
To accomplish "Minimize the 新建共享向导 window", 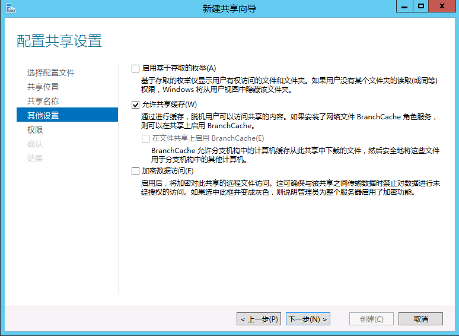I will point(406,7).
